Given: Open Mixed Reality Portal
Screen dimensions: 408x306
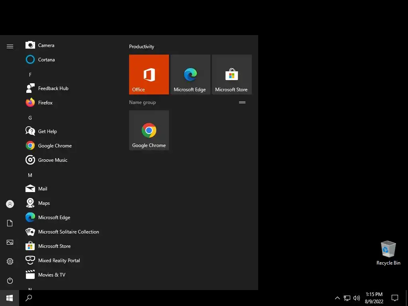Looking at the screenshot, I should (70, 261).
